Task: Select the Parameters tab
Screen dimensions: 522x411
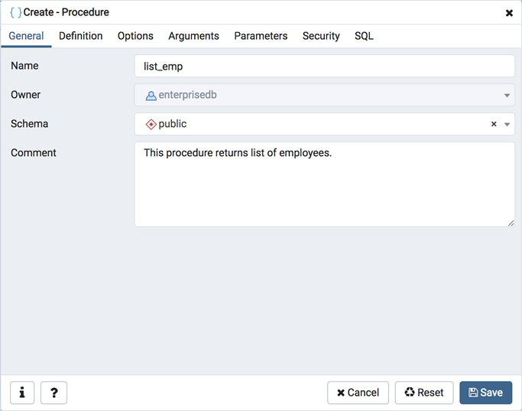Action: (261, 36)
